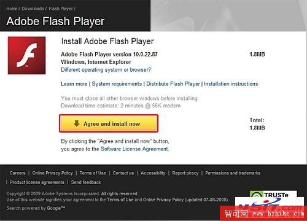Open the Home breadcrumb link
This screenshot has height=221, width=307.
(x=12, y=9)
